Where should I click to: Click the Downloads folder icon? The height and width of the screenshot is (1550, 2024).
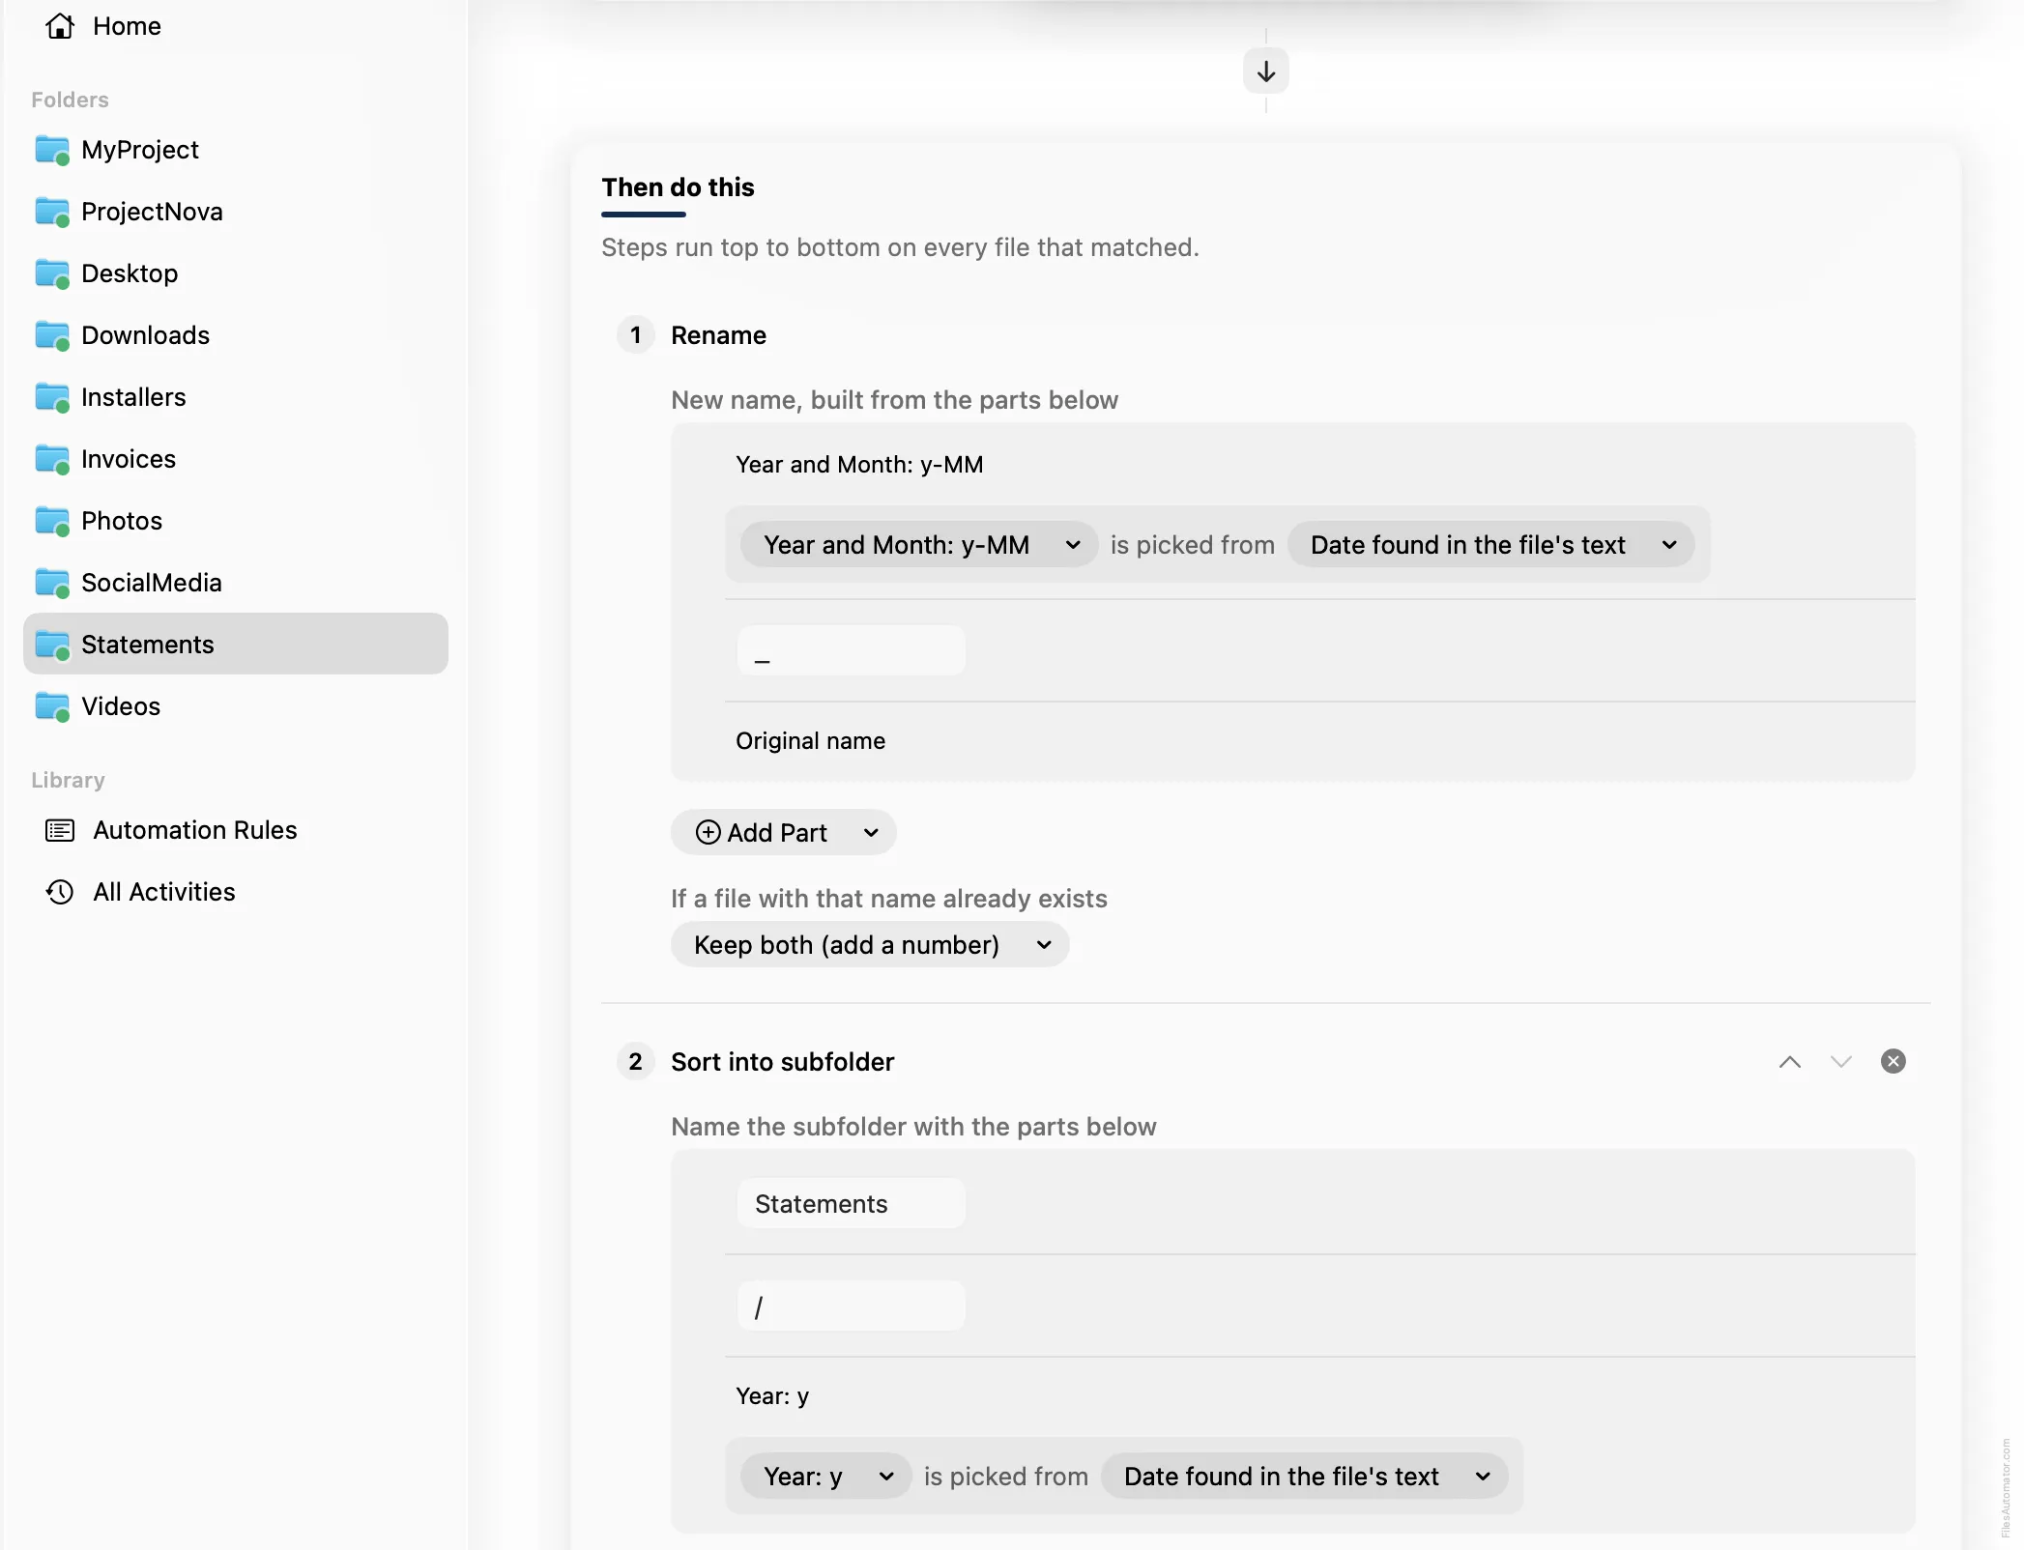point(52,335)
